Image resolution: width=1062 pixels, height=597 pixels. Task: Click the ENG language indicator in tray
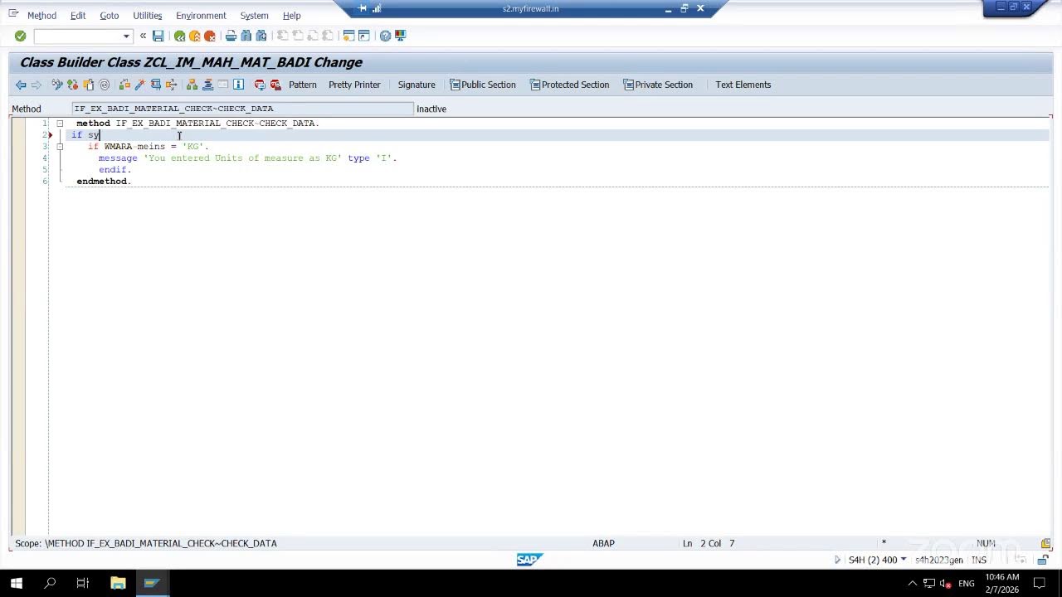tap(967, 583)
